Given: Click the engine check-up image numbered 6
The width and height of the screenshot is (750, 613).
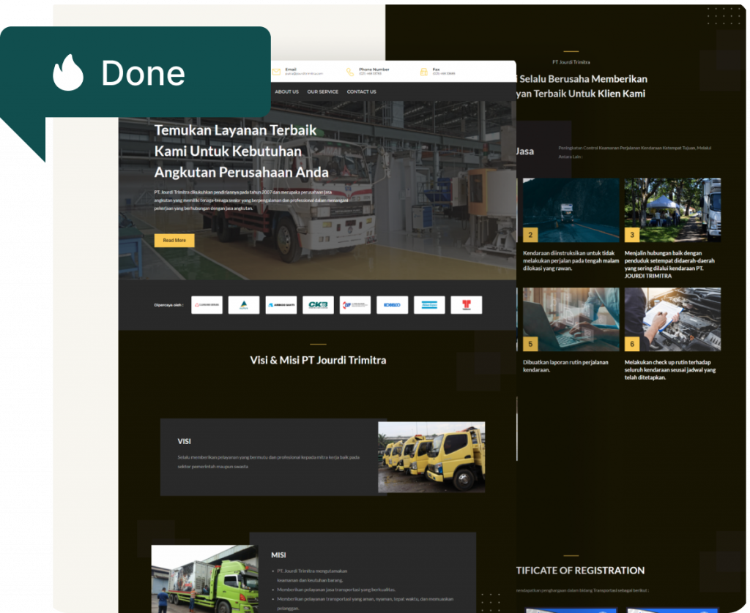Looking at the screenshot, I should (672, 319).
